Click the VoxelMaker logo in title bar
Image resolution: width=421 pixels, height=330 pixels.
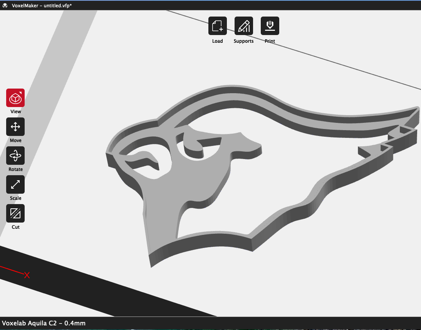pos(5,5)
